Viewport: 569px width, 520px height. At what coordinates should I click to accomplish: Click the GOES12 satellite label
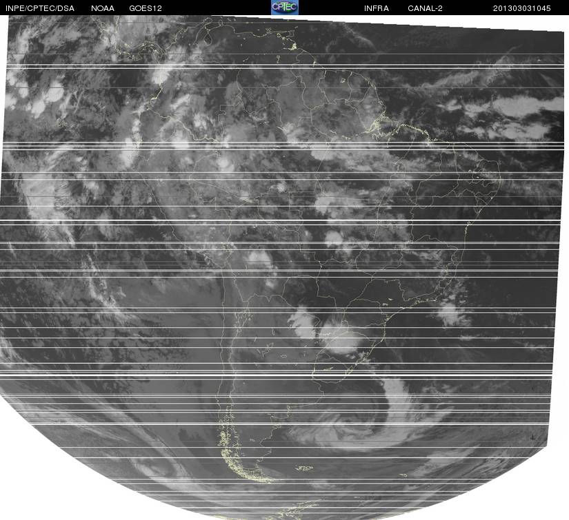click(x=146, y=8)
